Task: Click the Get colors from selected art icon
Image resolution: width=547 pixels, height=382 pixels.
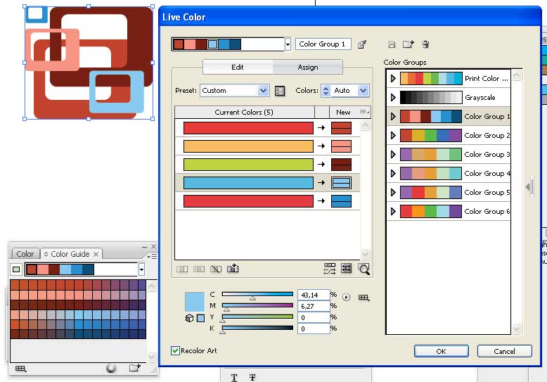Action: click(x=362, y=44)
